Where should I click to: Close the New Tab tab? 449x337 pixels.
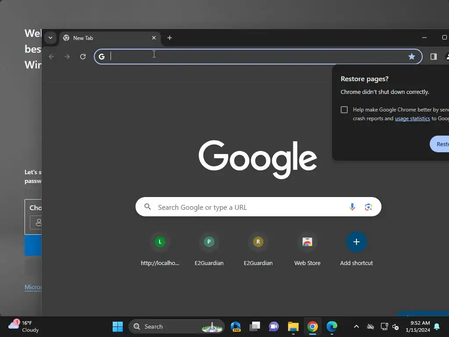154,38
